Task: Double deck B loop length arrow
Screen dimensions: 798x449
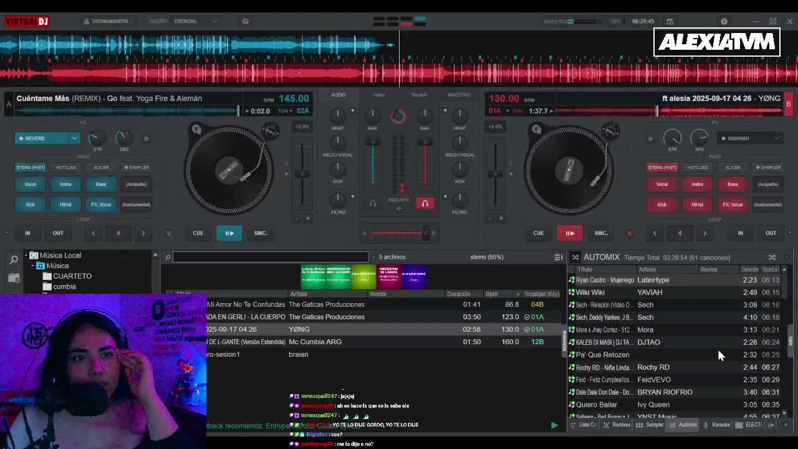Action: pyautogui.click(x=705, y=233)
